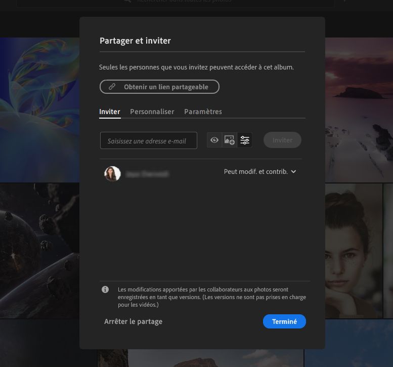
Task: Select the sunset island seascape photo
Action: (x=359, y=110)
